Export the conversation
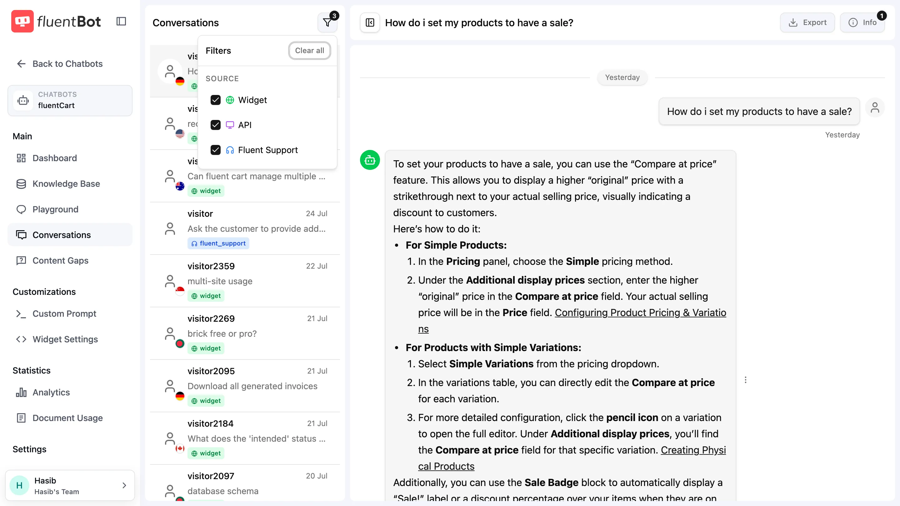The image size is (900, 506). click(807, 22)
